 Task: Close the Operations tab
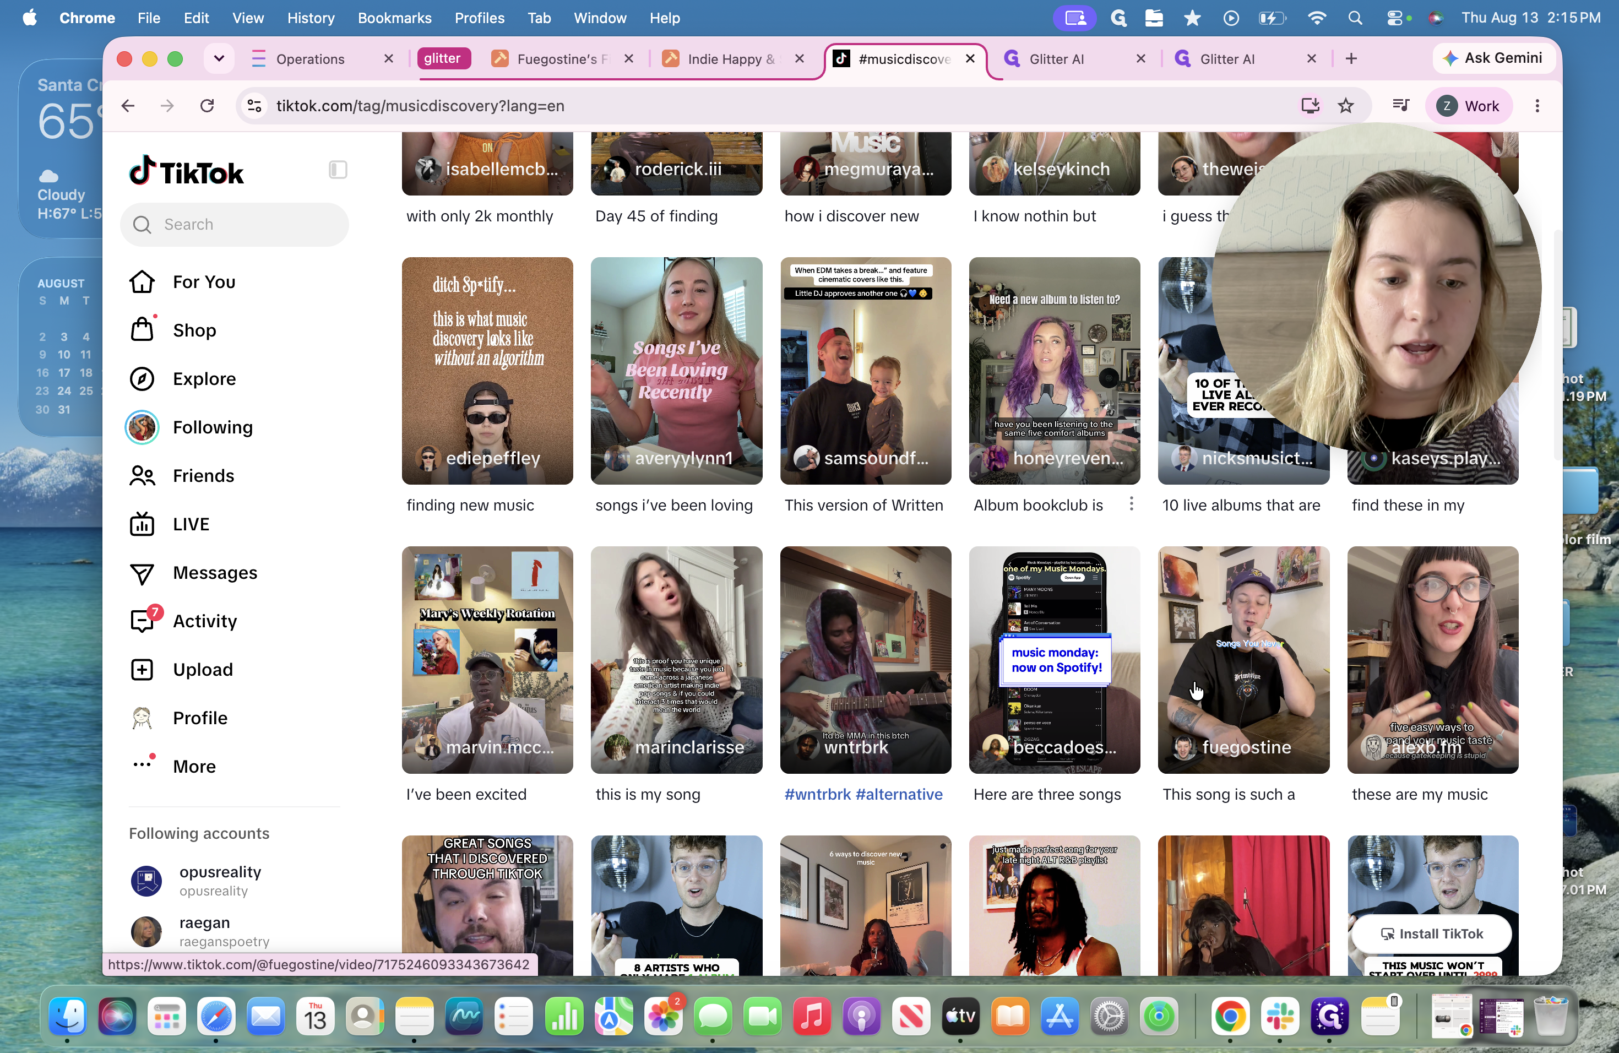click(388, 58)
